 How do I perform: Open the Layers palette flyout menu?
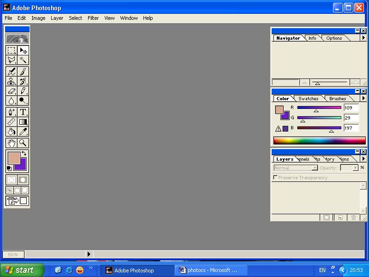point(363,159)
